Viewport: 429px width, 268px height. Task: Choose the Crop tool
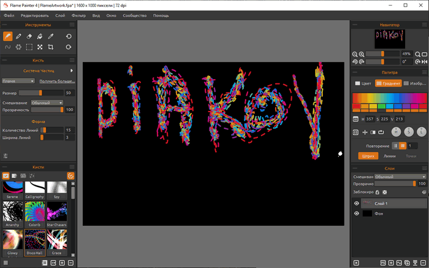(x=51, y=47)
